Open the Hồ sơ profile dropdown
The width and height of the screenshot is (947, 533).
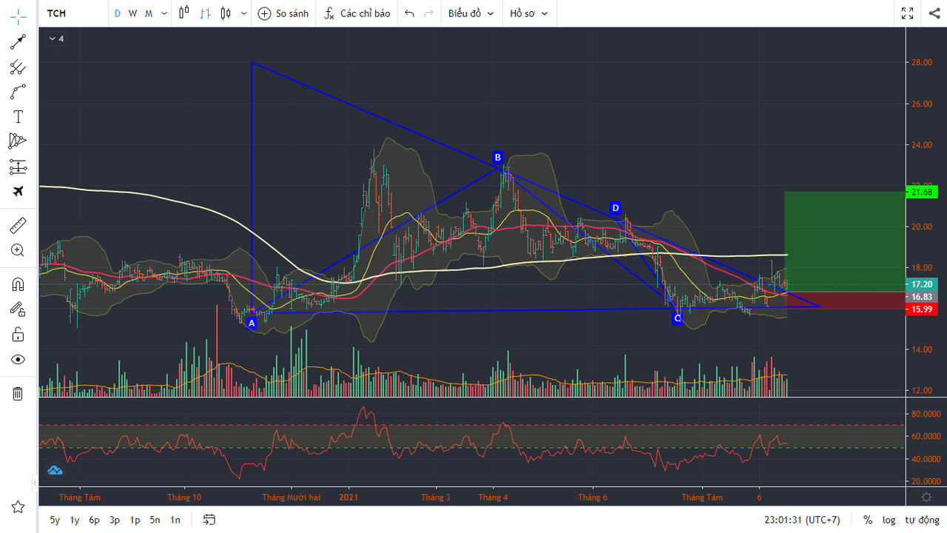pyautogui.click(x=528, y=13)
